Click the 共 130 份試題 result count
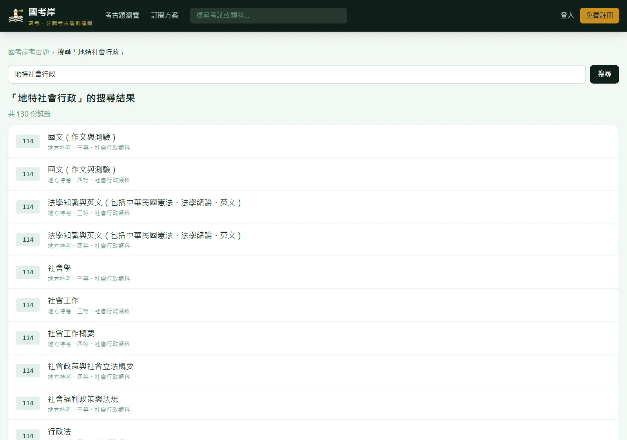This screenshot has width=627, height=440. point(29,114)
